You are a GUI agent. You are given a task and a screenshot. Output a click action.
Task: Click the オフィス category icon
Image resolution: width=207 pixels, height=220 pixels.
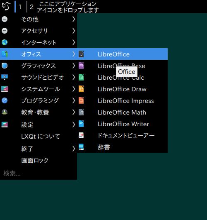click(x=5, y=54)
